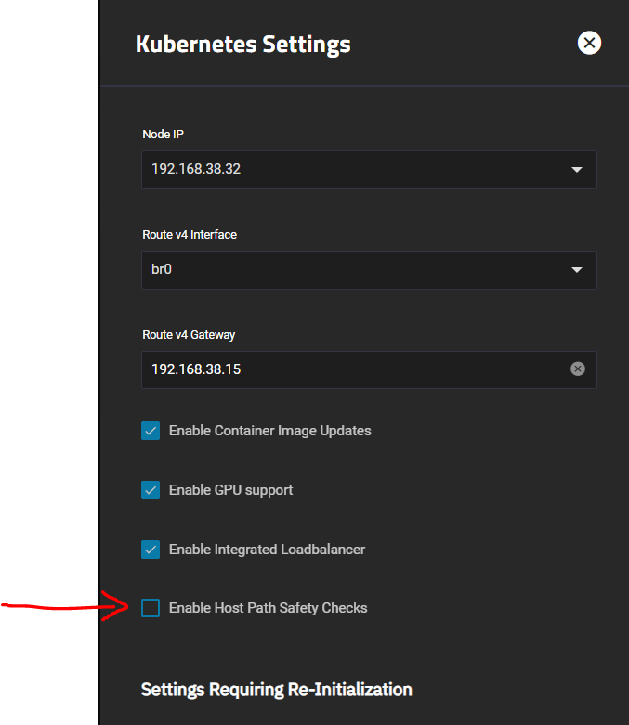
Task: Toggle the Enable GPU support checkbox
Action: 151,490
